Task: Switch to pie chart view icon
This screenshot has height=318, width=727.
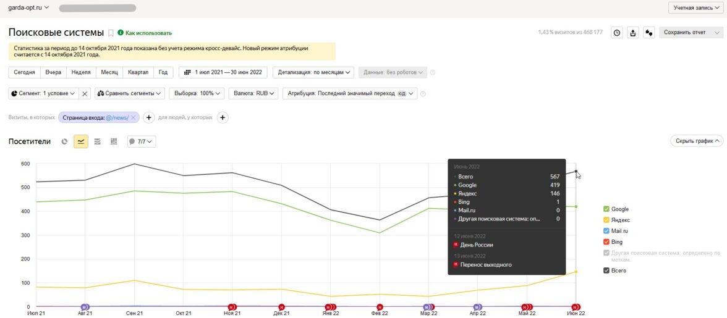Action: click(64, 141)
